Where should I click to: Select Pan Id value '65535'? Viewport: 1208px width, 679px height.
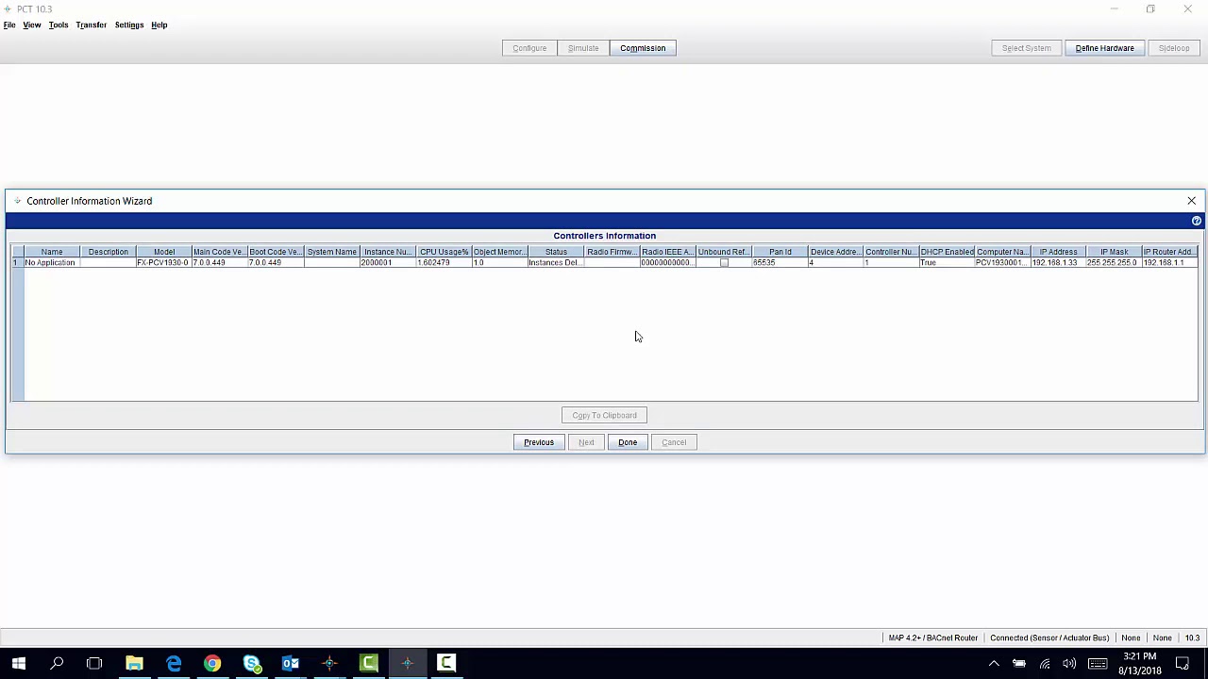pyautogui.click(x=780, y=263)
